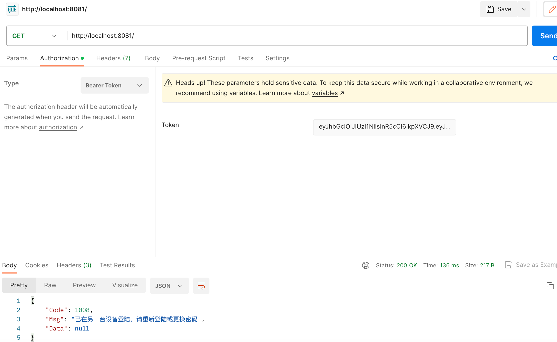Open the request Body tab
This screenshot has height=342, width=557.
(152, 58)
